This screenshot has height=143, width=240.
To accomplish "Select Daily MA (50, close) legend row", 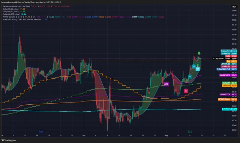I will [x=14, y=12].
